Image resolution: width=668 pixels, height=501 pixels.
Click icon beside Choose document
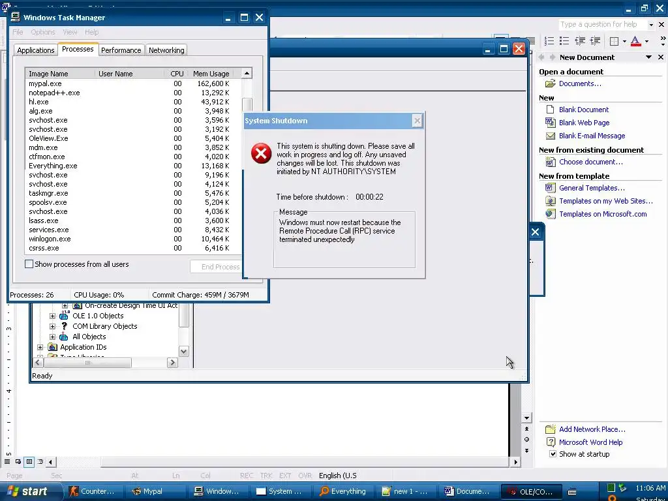(x=551, y=162)
